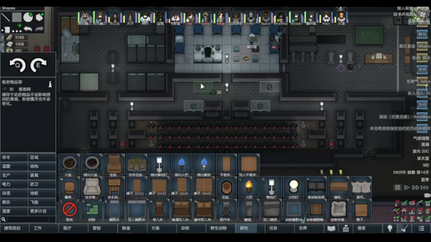Open the 地板 floors category
Image resolution: width=431 pixels, height=242 pixels.
click(x=42, y=193)
